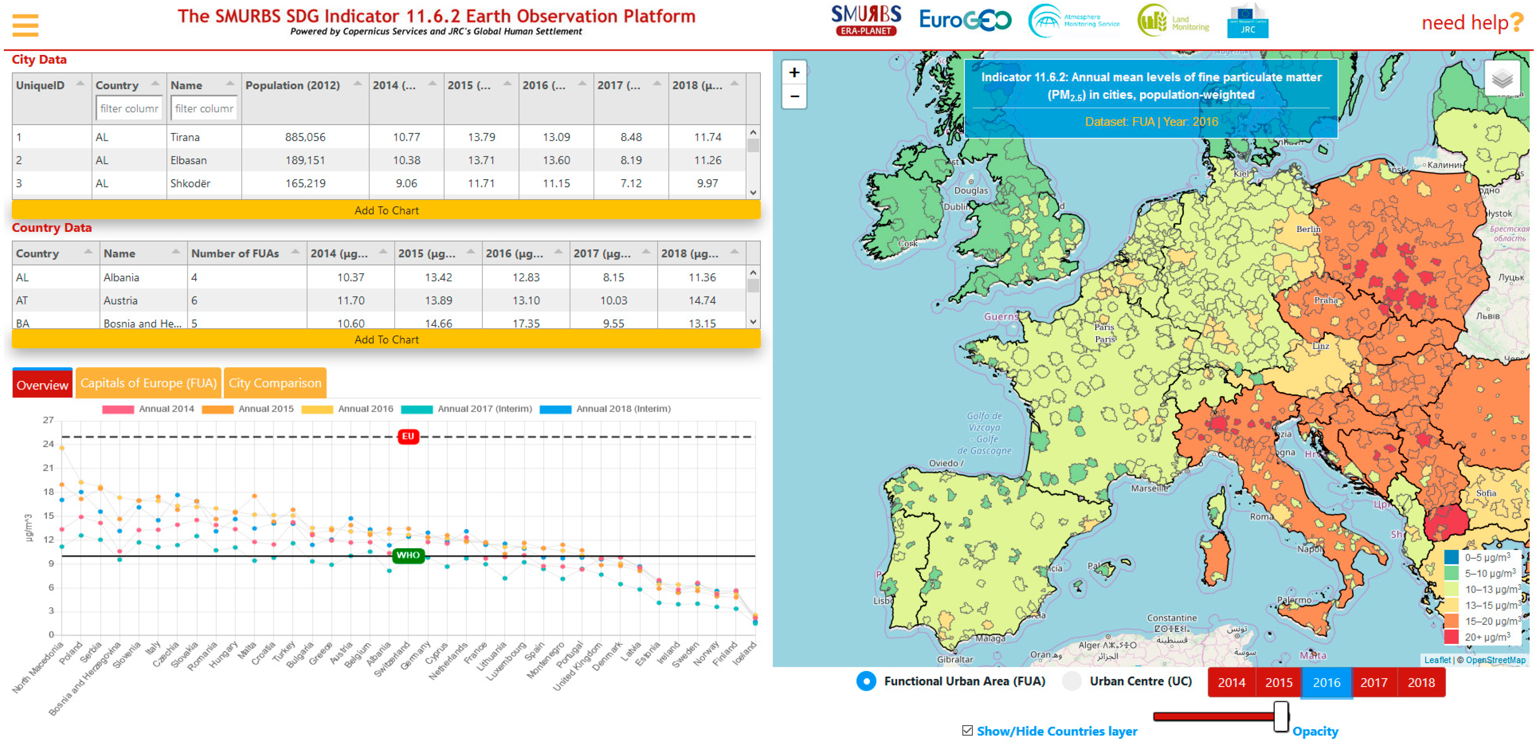The height and width of the screenshot is (743, 1536).
Task: Toggle Show/Hide Countries layer checkbox
Action: 967,730
